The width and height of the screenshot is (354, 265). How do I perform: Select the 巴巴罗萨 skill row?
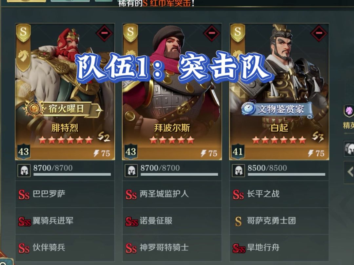click(65, 194)
